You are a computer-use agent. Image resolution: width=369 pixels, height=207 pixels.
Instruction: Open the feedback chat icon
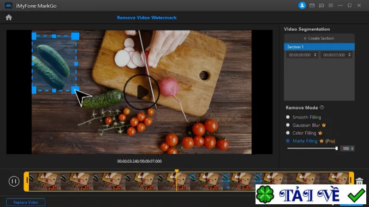[x=321, y=6]
